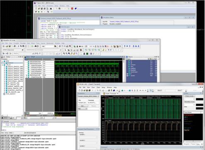Image resolution: width=205 pixels, height=150 pixels.
Task: Open Setup menu in W-Edit window
Action: [x=103, y=87]
